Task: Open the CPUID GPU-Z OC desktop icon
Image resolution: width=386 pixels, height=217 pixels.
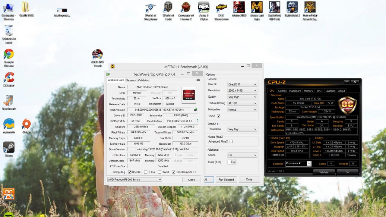Action: click(9, 198)
